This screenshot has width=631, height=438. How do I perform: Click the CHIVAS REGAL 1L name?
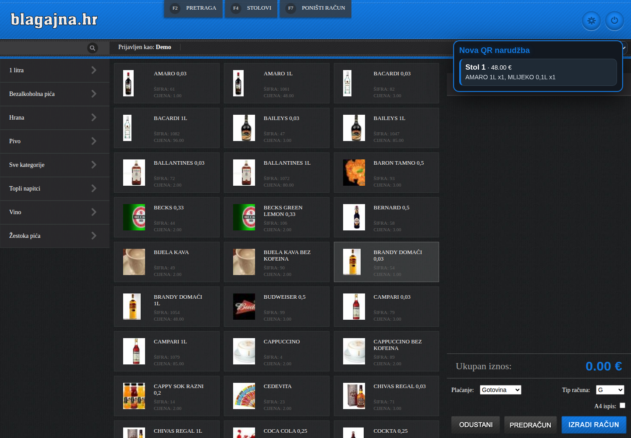click(x=178, y=431)
